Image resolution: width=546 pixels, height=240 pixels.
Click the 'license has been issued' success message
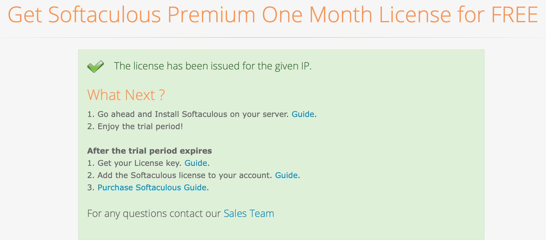pos(213,66)
